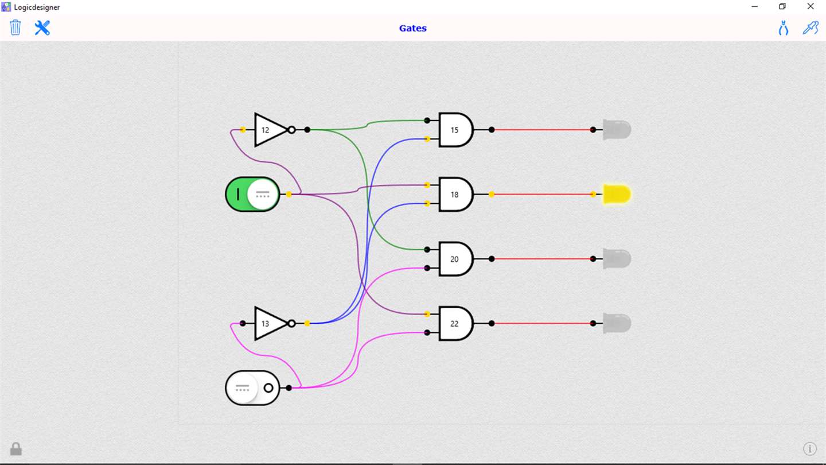Click the Gates title

(413, 28)
